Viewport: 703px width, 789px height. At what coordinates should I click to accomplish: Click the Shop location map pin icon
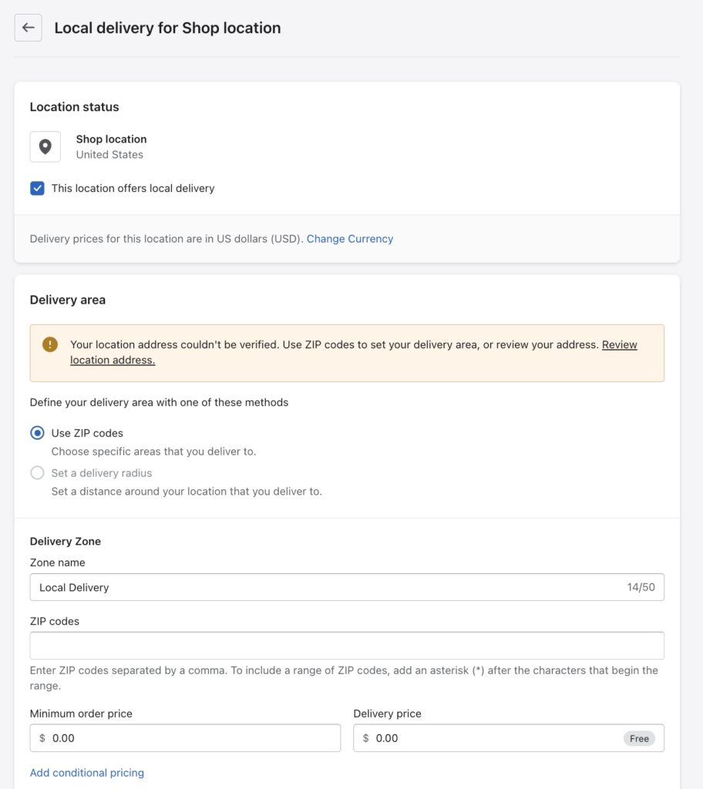coord(45,146)
